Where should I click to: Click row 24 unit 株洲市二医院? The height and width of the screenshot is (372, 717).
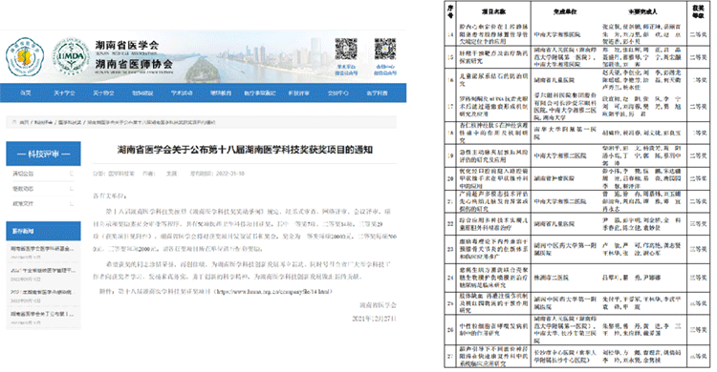point(552,278)
